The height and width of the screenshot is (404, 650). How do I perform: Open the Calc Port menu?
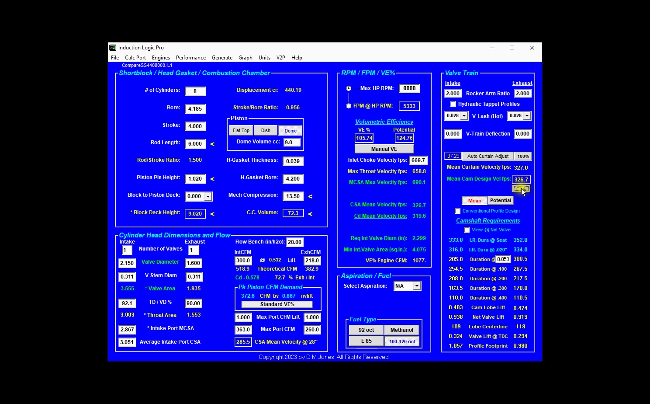(135, 58)
